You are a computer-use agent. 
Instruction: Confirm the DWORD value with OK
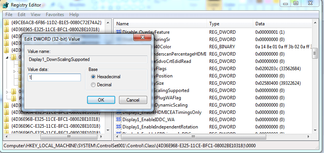click(x=101, y=100)
